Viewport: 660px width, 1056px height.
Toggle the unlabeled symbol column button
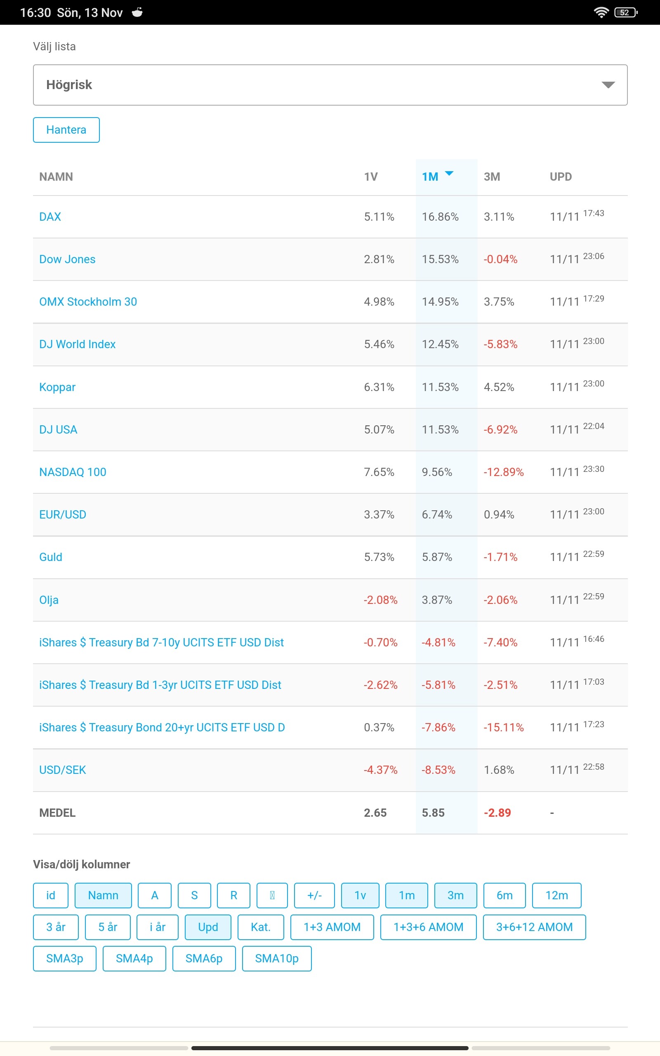tap(272, 896)
